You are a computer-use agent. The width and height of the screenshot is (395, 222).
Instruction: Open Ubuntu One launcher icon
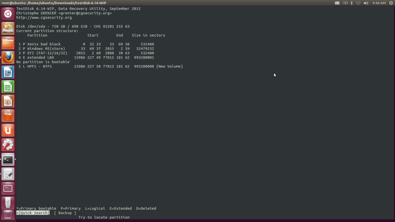click(8, 130)
